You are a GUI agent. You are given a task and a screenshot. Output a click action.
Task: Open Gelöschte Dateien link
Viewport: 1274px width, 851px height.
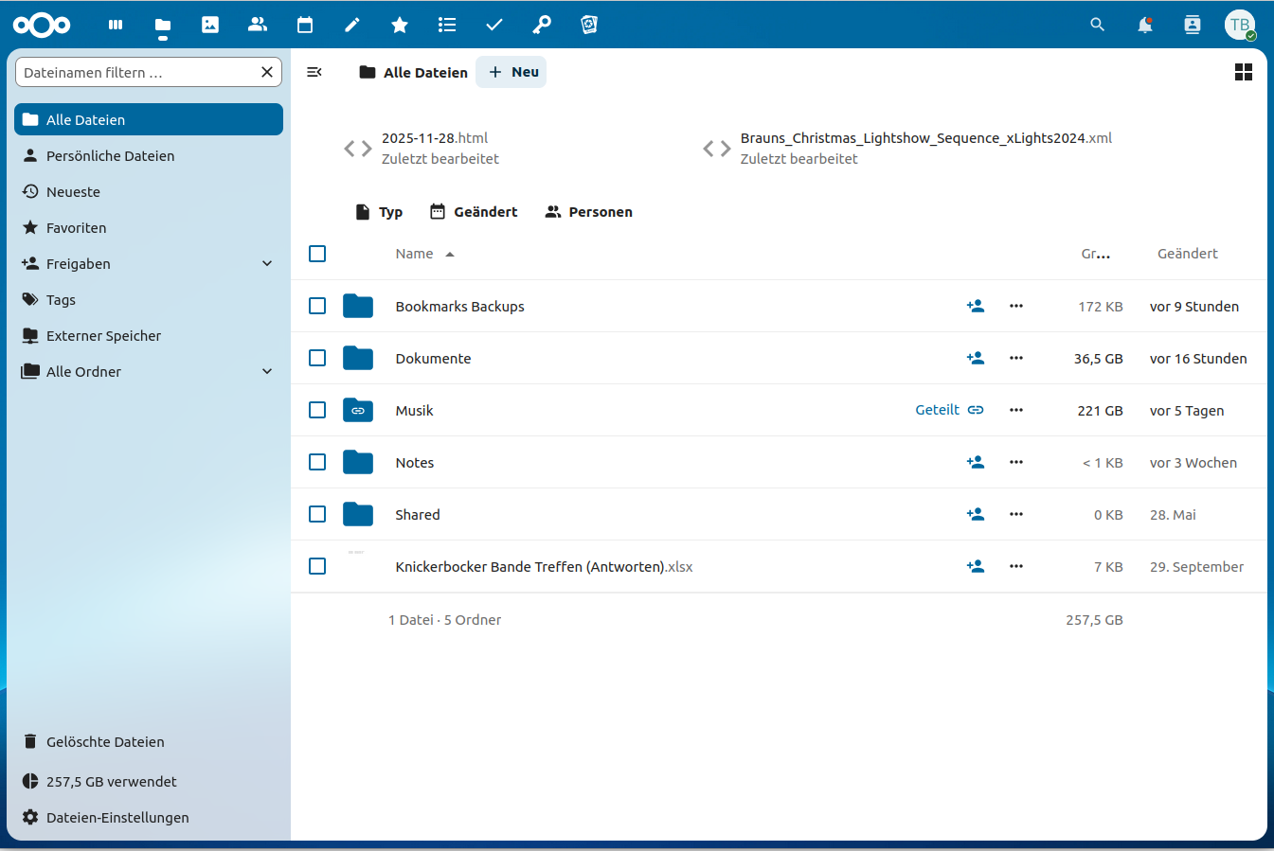pyautogui.click(x=105, y=742)
